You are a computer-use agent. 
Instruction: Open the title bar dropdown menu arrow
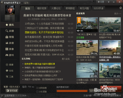pos(109,2)
